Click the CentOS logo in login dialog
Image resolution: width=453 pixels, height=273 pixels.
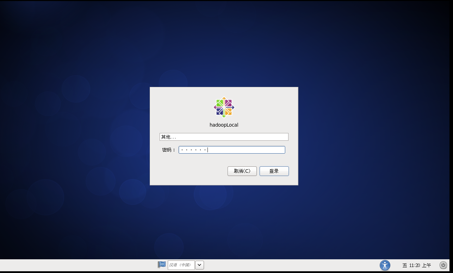(224, 107)
